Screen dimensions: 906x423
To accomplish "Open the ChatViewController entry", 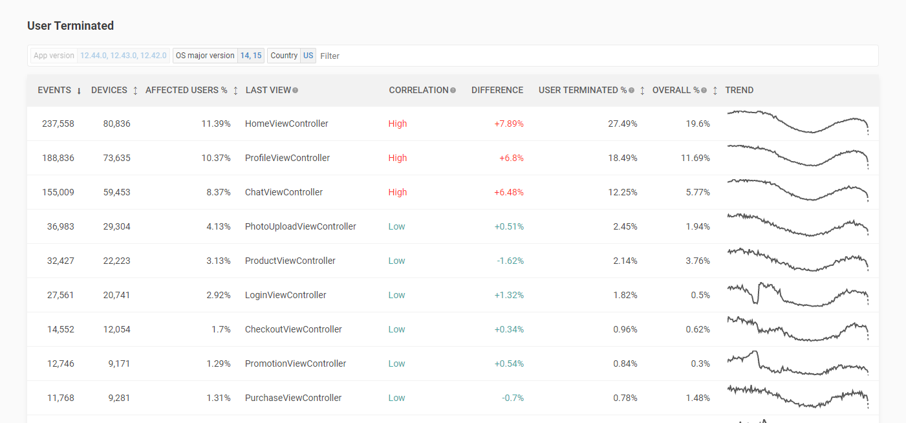I will pos(284,192).
